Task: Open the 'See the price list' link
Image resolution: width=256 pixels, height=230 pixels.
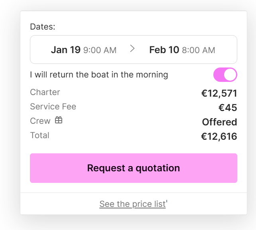Action: tap(132, 204)
